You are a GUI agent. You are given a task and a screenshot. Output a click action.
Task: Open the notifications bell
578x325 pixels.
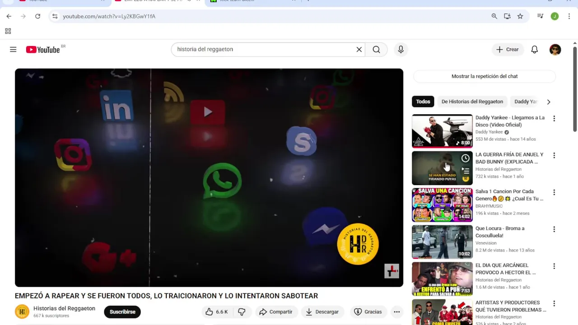pos(535,50)
